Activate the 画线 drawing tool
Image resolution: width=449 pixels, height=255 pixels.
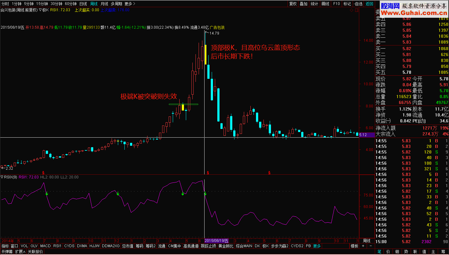coord(325,4)
